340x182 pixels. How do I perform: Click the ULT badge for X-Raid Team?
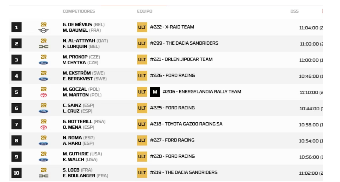pos(142,27)
